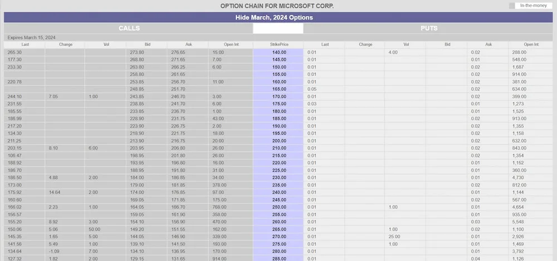
Task: Click call open interest 378.00
Action: pos(219,185)
